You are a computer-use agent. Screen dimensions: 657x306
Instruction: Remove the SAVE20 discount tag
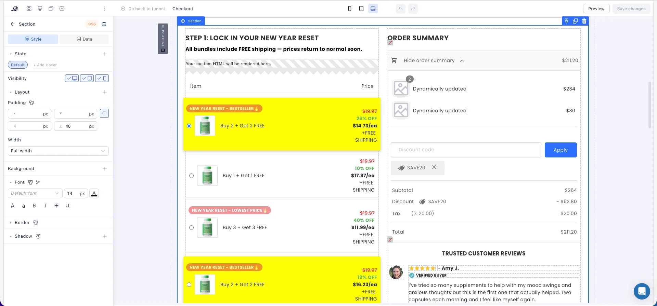click(x=434, y=167)
